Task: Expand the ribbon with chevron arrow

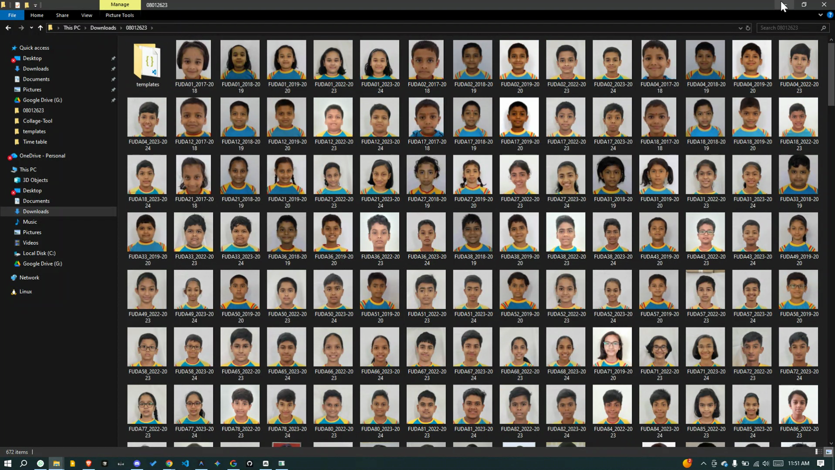Action: click(x=820, y=15)
